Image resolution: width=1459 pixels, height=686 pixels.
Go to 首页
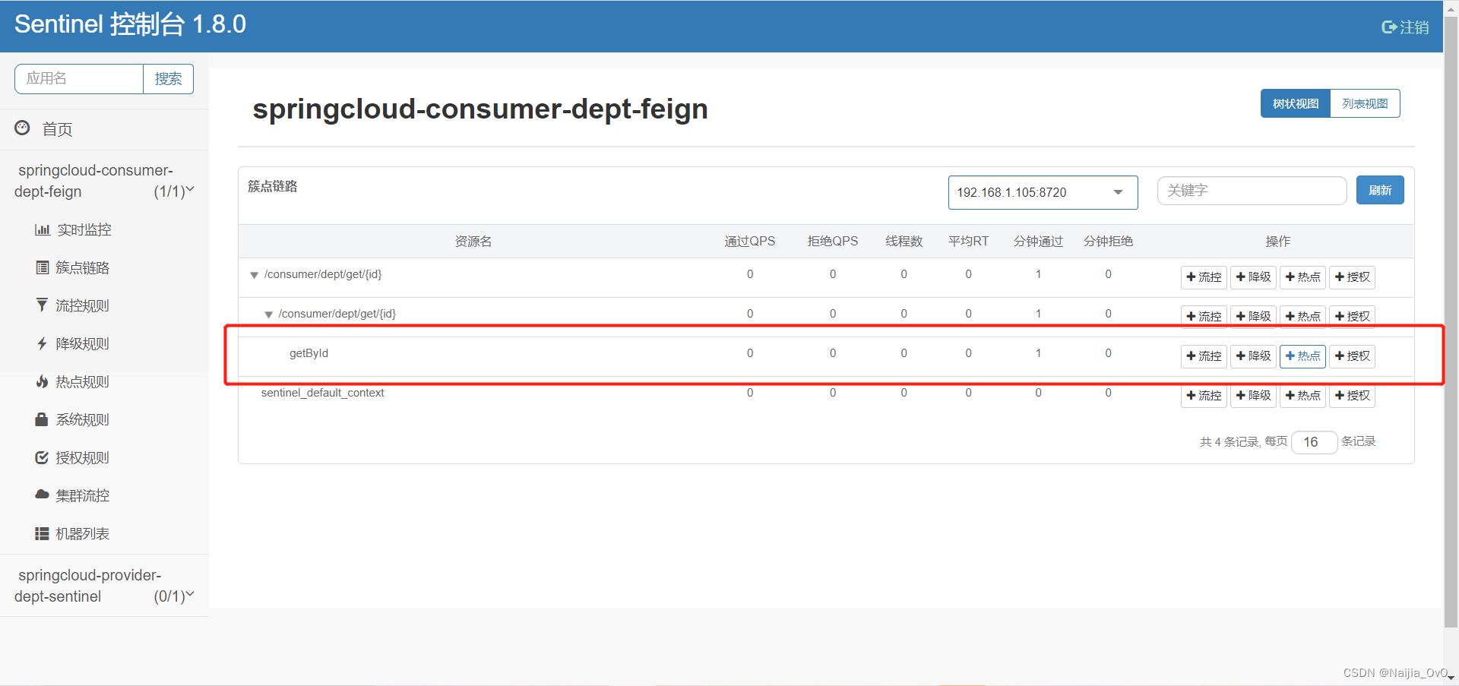(58, 129)
